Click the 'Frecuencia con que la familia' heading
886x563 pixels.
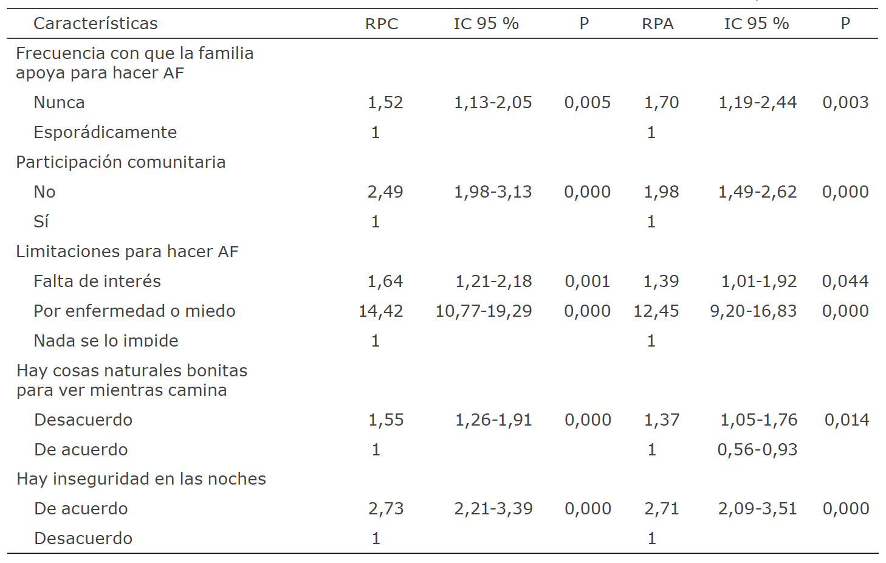[x=134, y=54]
